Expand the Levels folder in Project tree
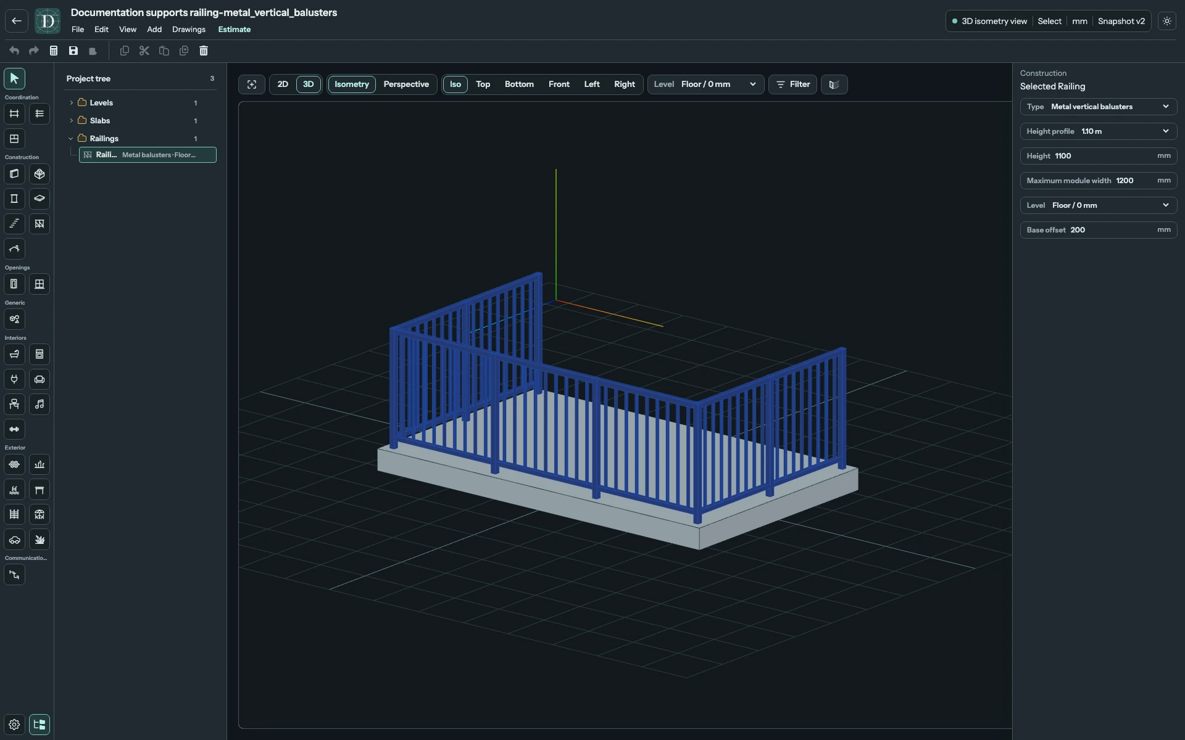 pos(72,103)
